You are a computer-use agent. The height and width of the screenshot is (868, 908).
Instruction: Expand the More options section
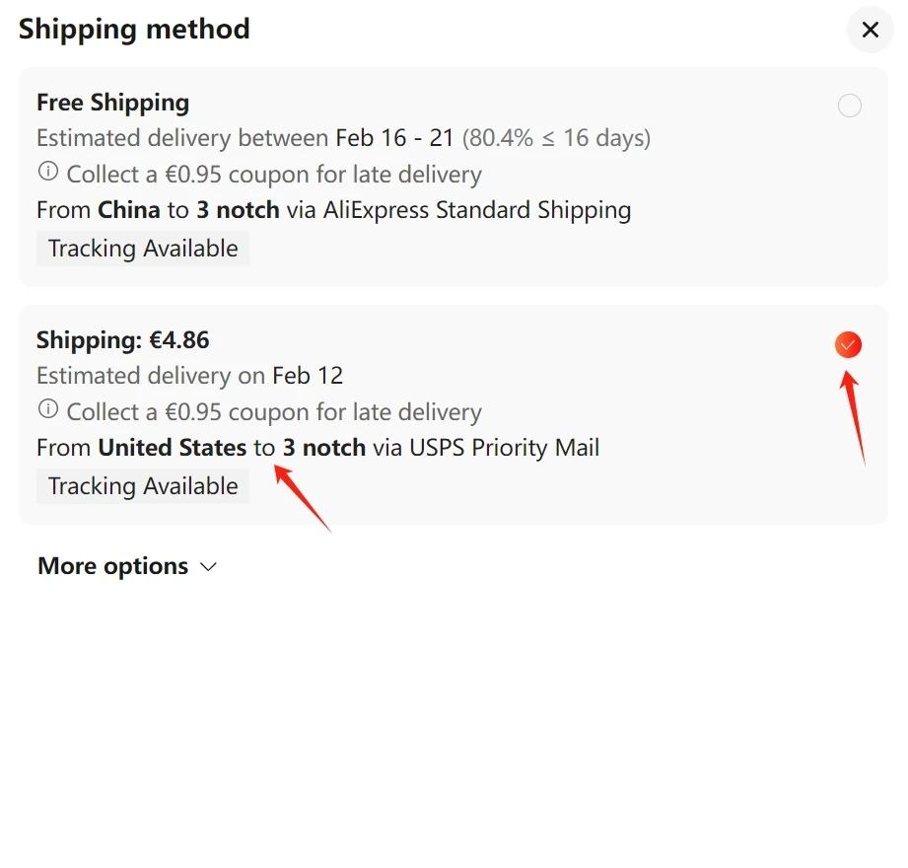(112, 566)
